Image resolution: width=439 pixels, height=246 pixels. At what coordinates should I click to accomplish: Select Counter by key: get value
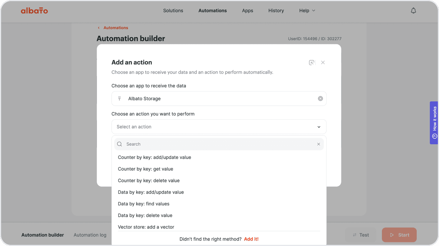pyautogui.click(x=219, y=169)
